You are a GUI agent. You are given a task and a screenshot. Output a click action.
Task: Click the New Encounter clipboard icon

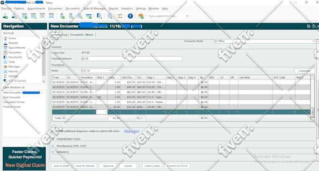pos(62,16)
